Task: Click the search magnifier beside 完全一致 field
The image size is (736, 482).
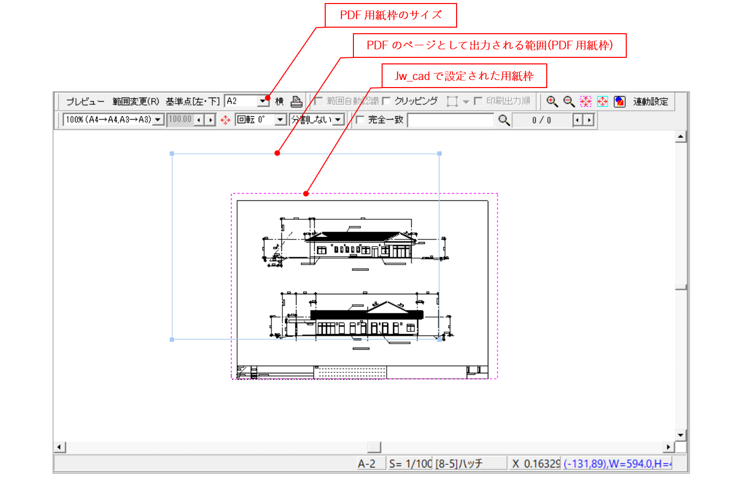Action: [504, 120]
